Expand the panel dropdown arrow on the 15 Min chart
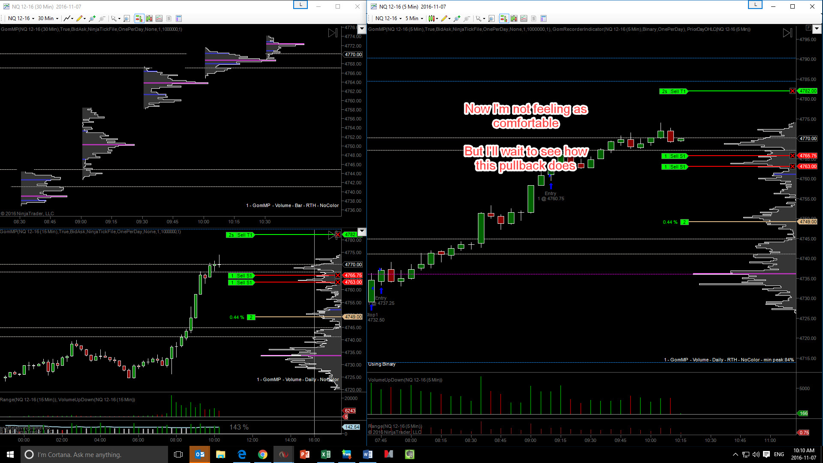This screenshot has height=463, width=823. pyautogui.click(x=362, y=232)
